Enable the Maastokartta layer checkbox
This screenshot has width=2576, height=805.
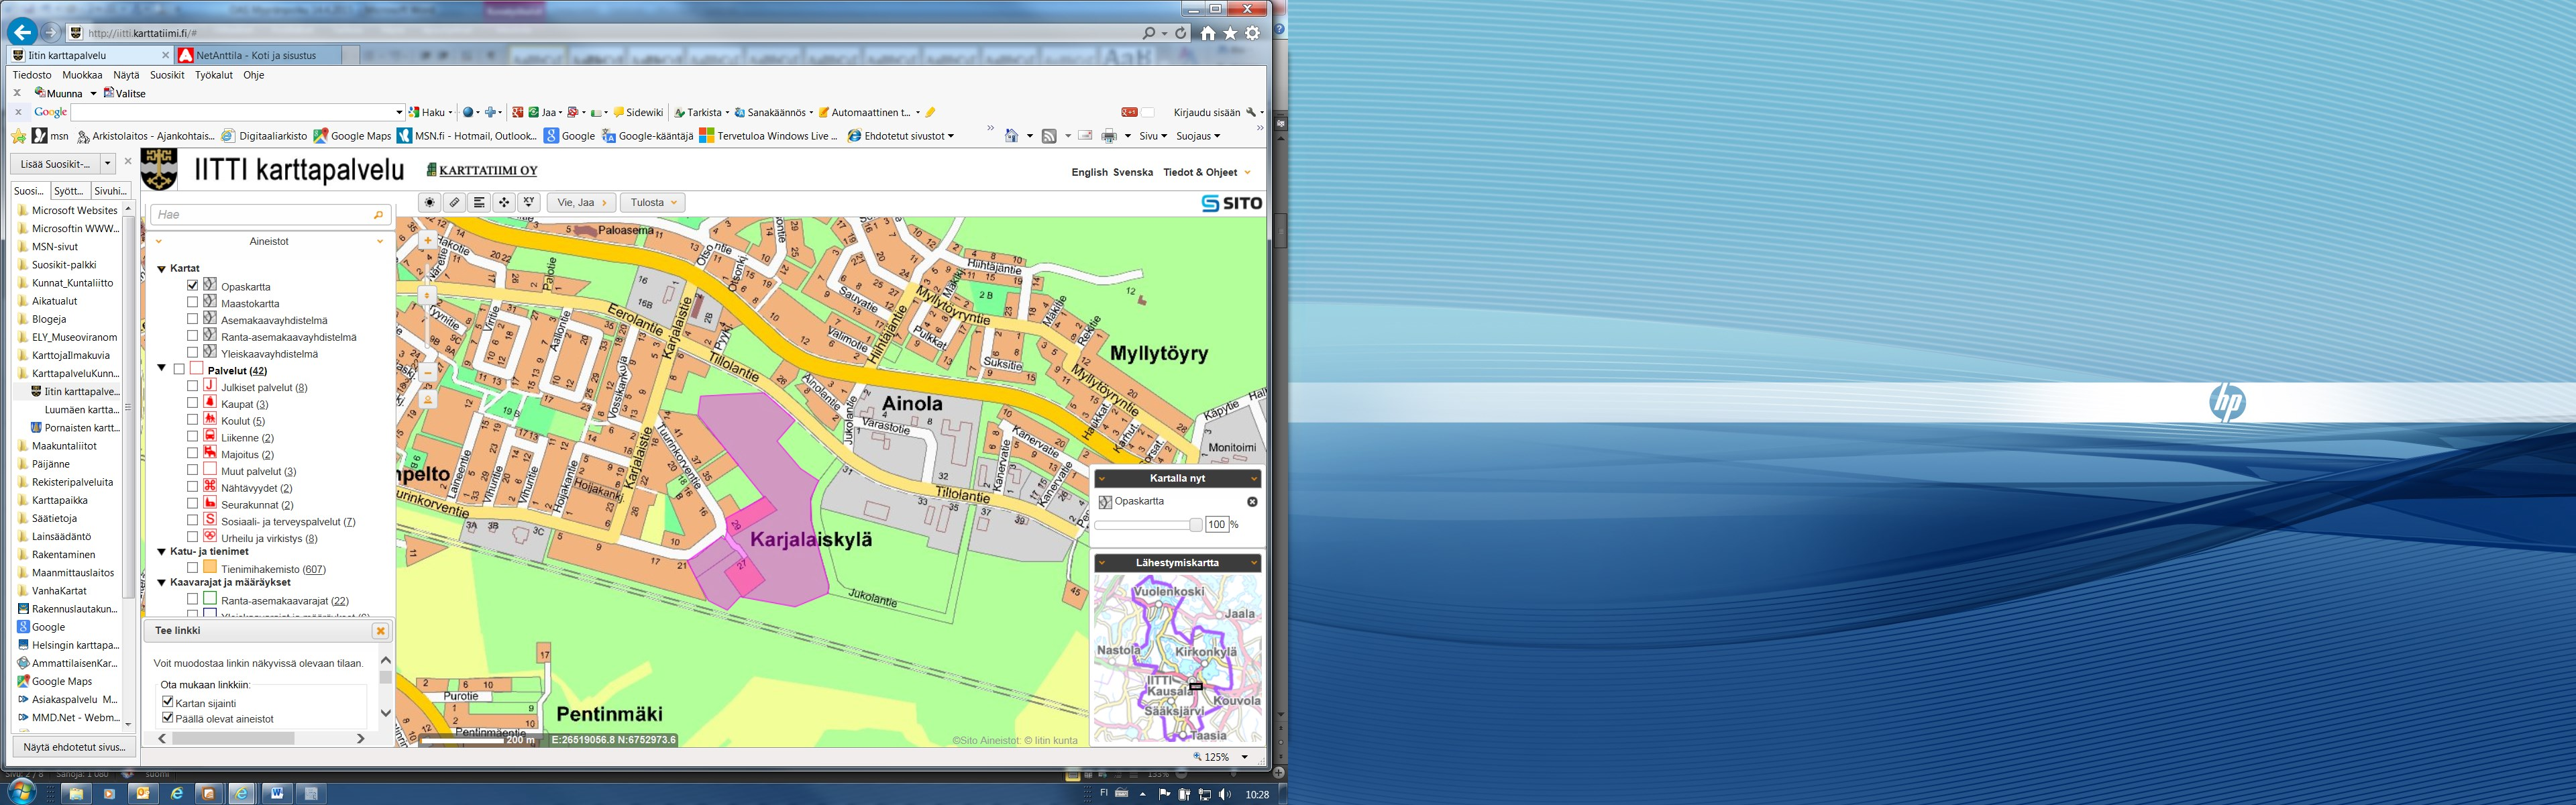[x=193, y=303]
